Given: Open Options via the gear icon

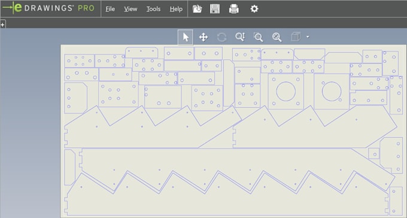Looking at the screenshot, I should [254, 9].
